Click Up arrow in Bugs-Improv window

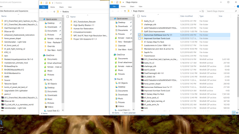tap(124, 11)
